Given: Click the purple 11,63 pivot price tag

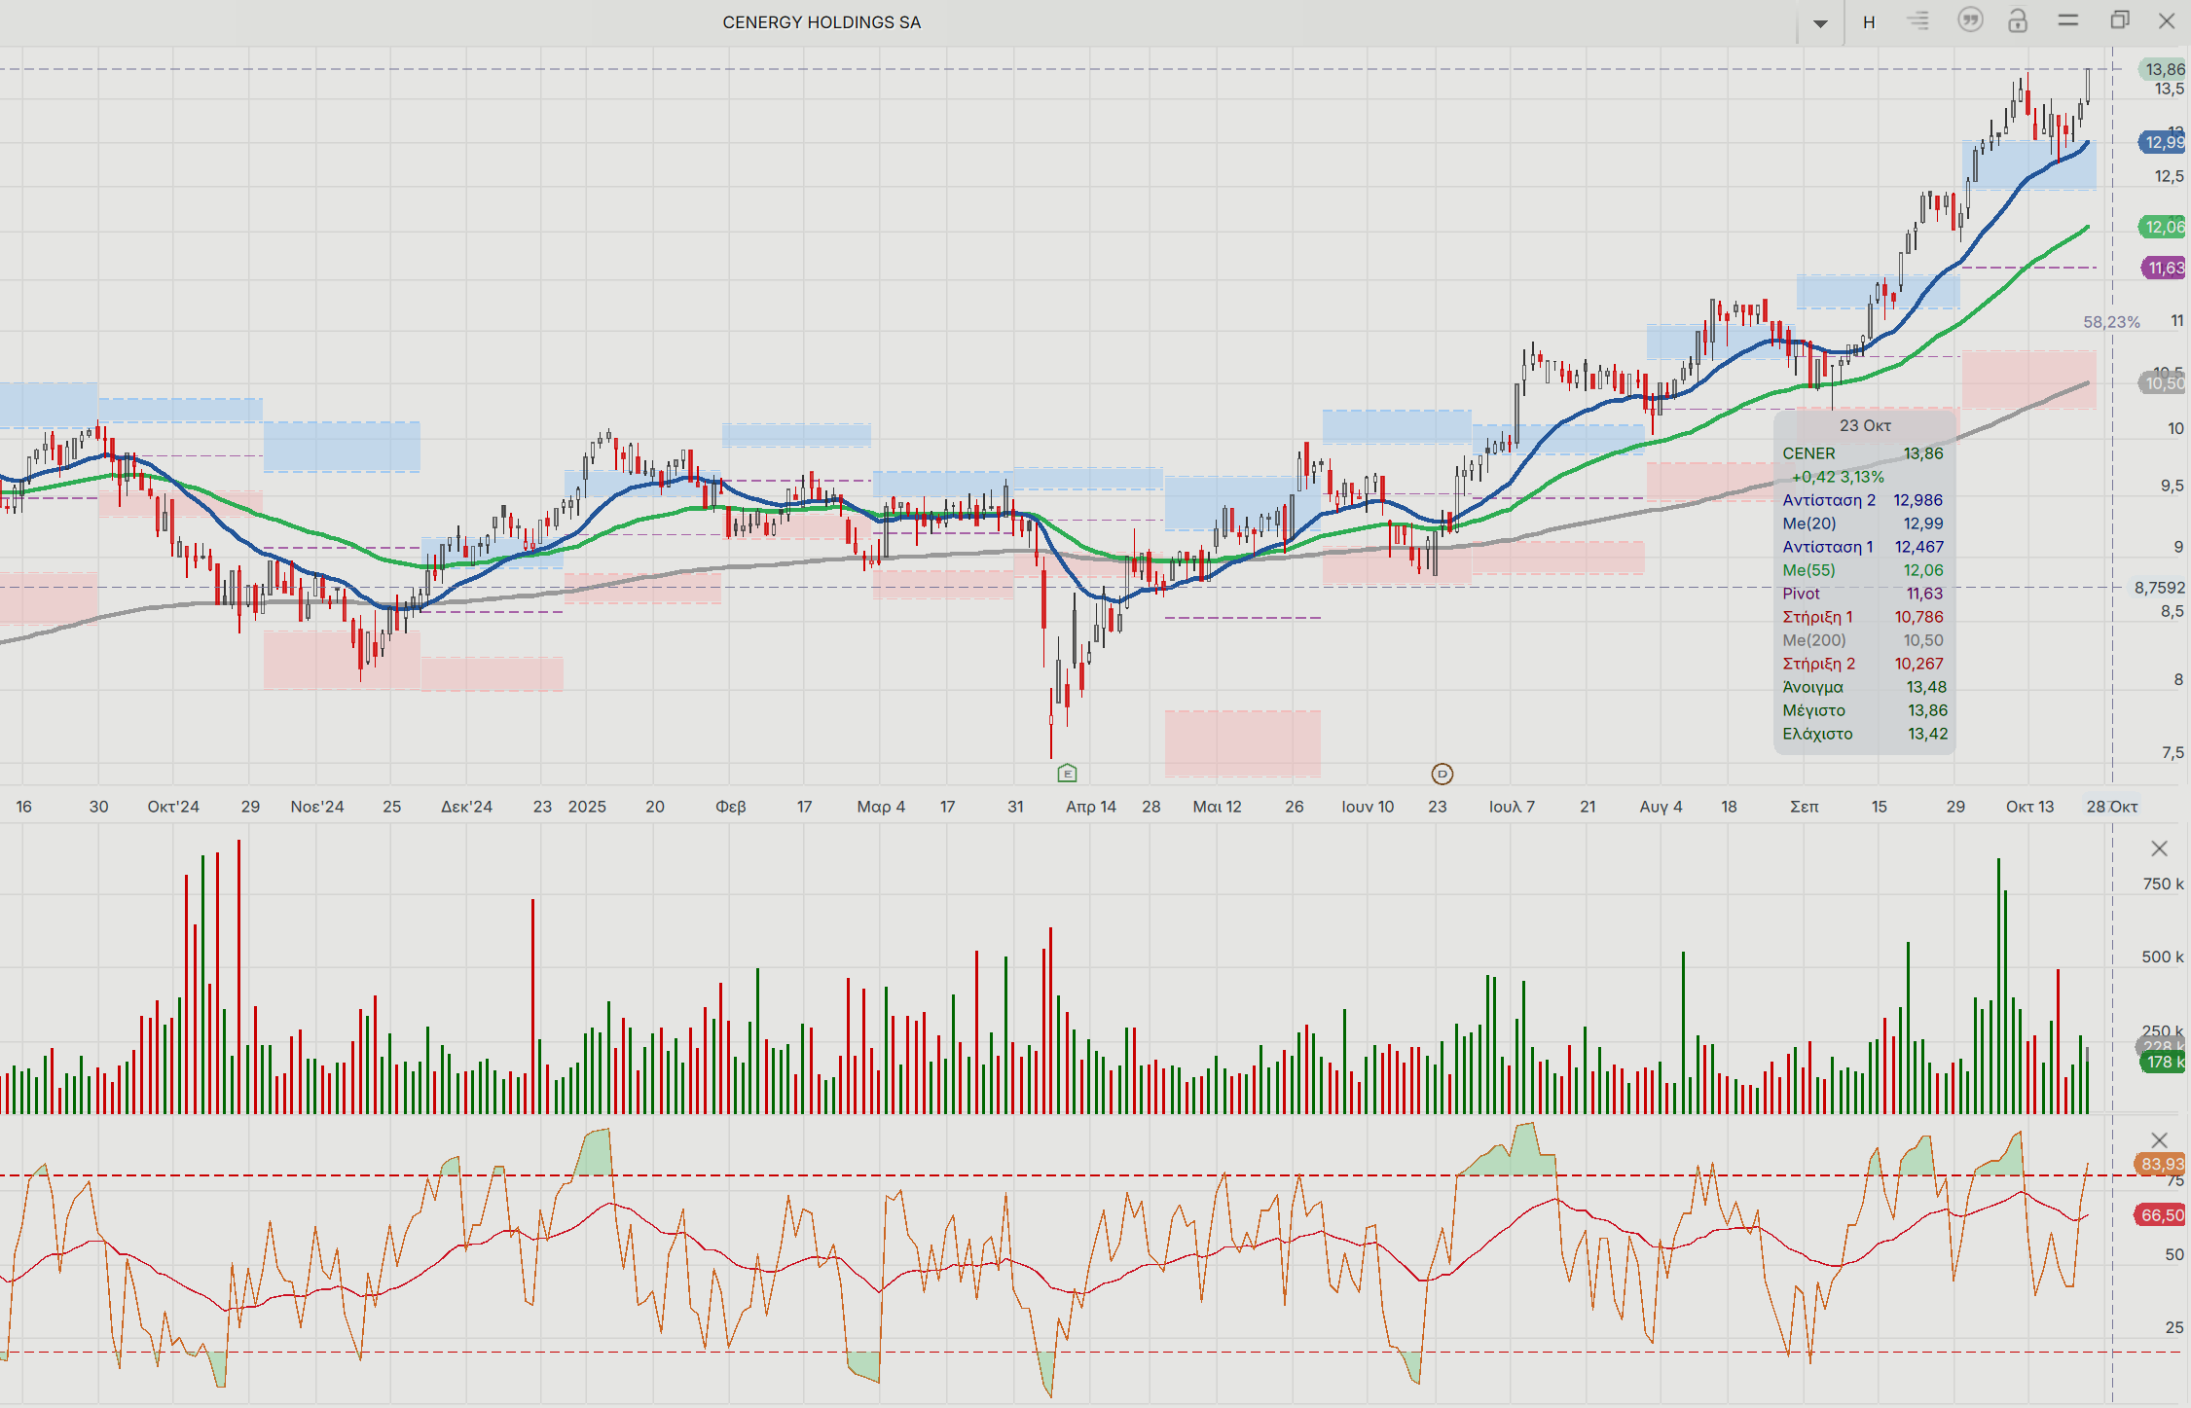Looking at the screenshot, I should pyautogui.click(x=2165, y=268).
